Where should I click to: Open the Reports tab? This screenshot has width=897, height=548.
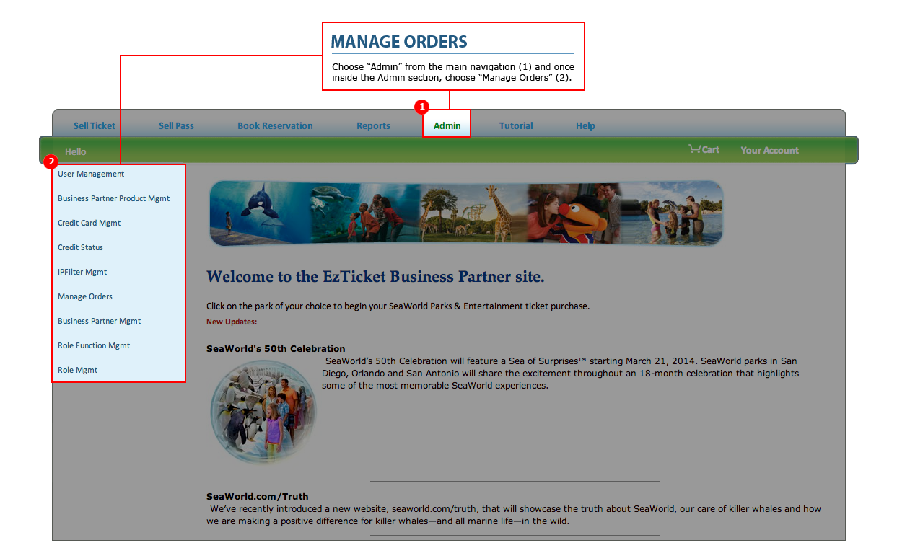[373, 126]
